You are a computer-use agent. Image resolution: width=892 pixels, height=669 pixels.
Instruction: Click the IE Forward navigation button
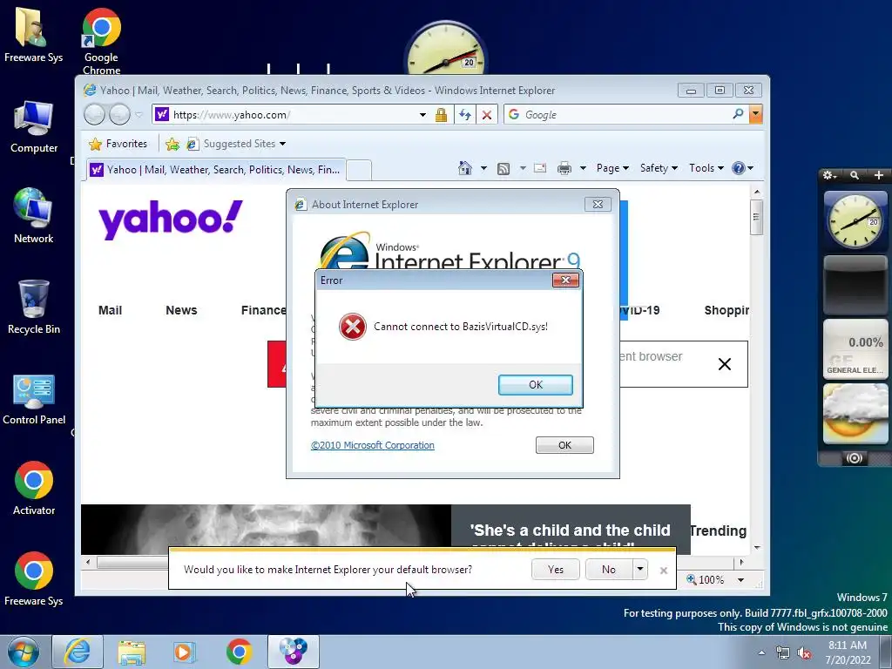coord(119,114)
